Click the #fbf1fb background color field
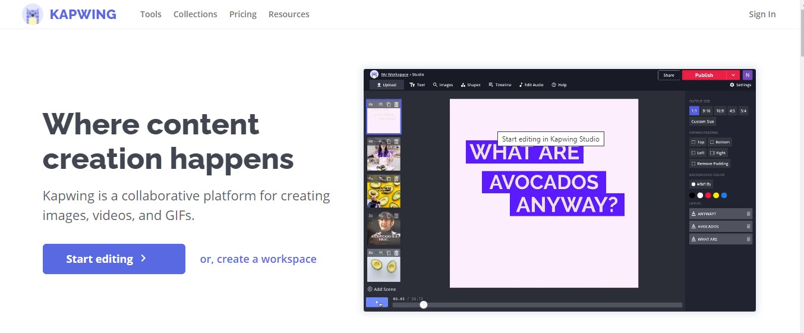This screenshot has width=804, height=333. pyautogui.click(x=701, y=184)
